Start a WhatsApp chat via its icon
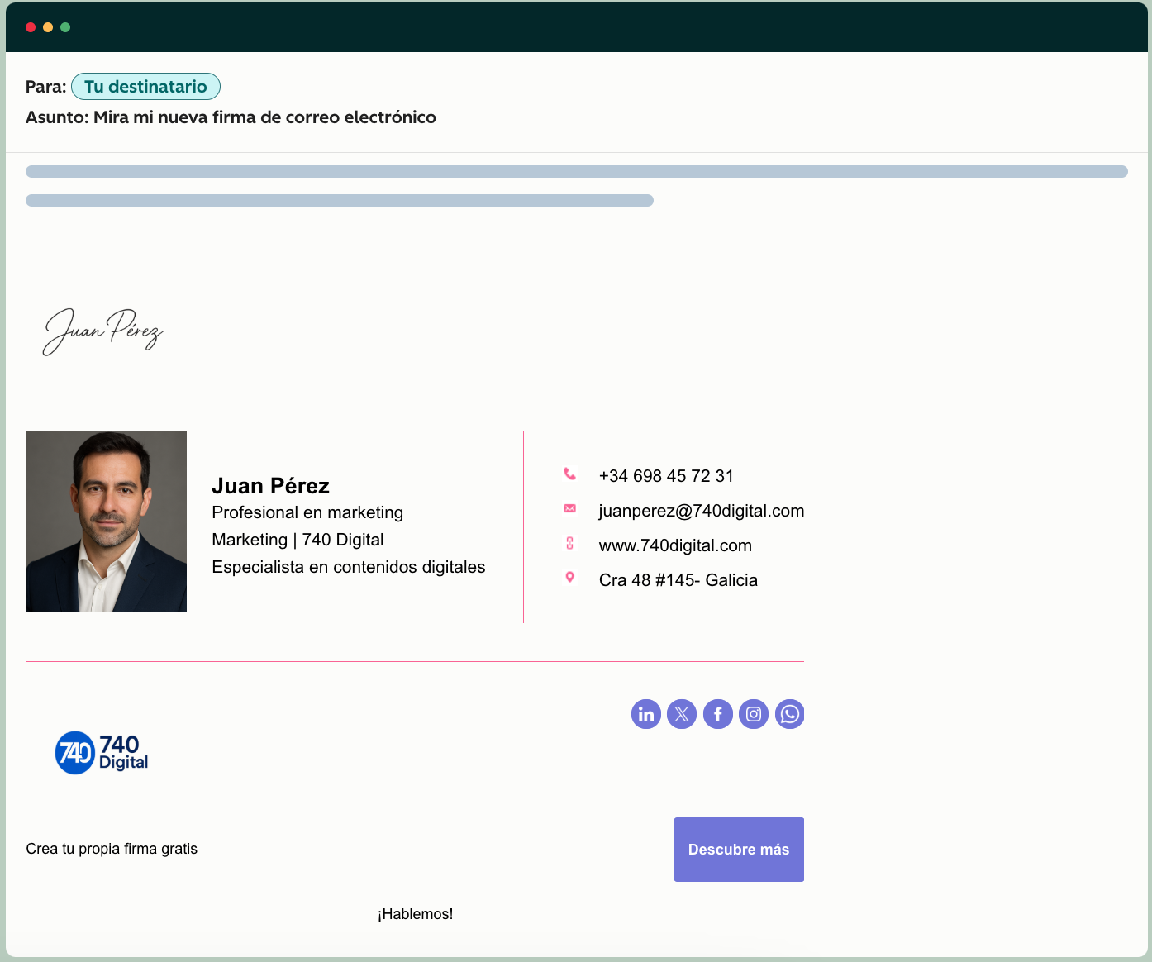The width and height of the screenshot is (1152, 962). pos(789,714)
